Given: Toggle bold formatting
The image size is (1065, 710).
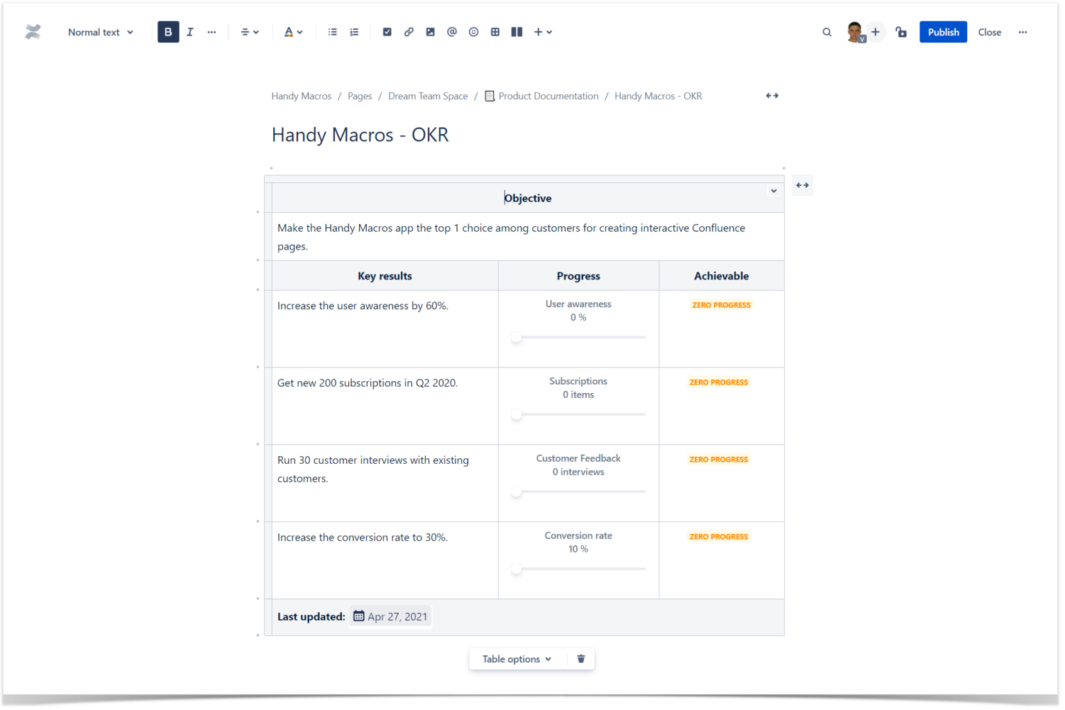Looking at the screenshot, I should point(168,32).
